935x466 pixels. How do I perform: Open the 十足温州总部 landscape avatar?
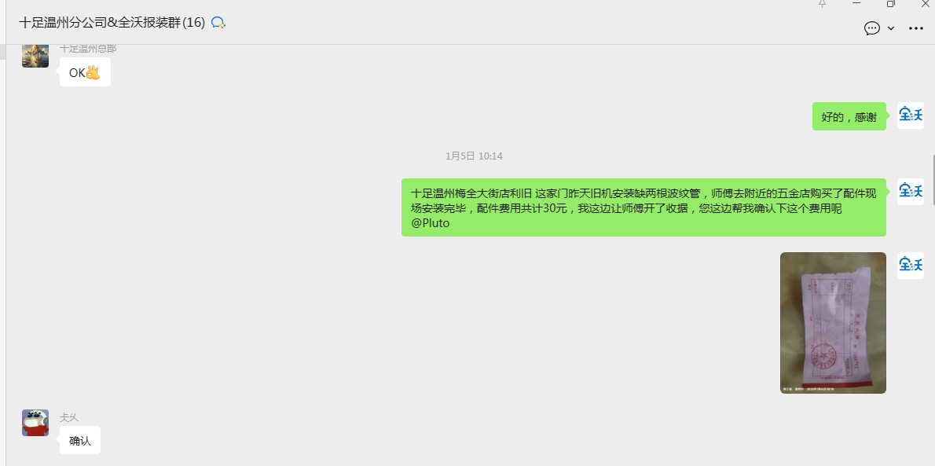click(35, 55)
